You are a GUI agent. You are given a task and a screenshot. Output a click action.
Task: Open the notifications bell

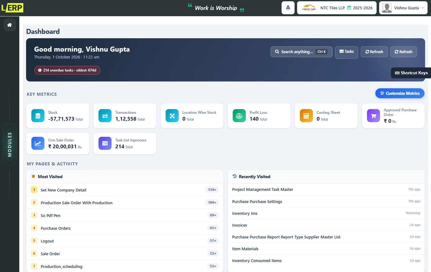coord(288,8)
